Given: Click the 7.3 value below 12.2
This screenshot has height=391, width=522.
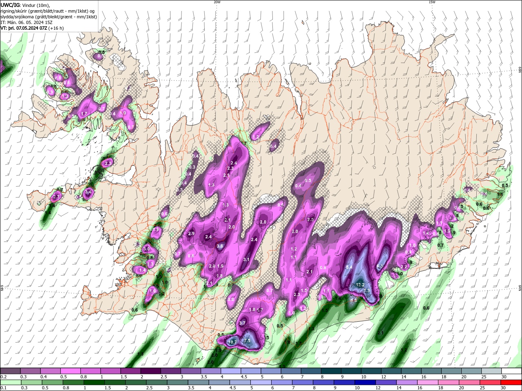Looking at the screenshot, I should pos(367,290).
